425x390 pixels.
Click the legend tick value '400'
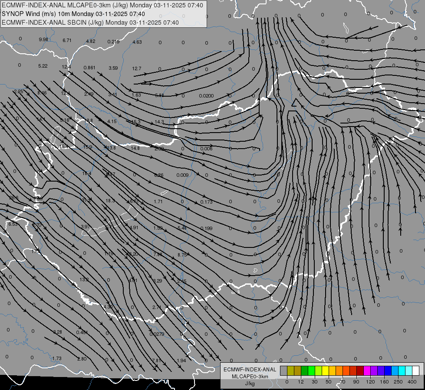(x=412, y=382)
